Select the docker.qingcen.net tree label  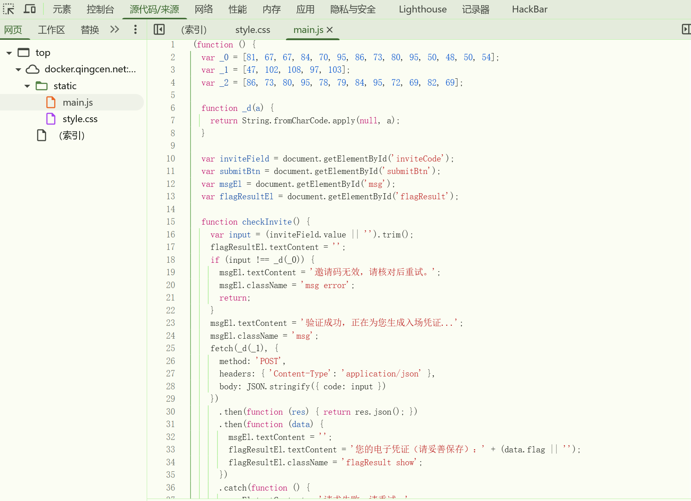[x=90, y=69]
